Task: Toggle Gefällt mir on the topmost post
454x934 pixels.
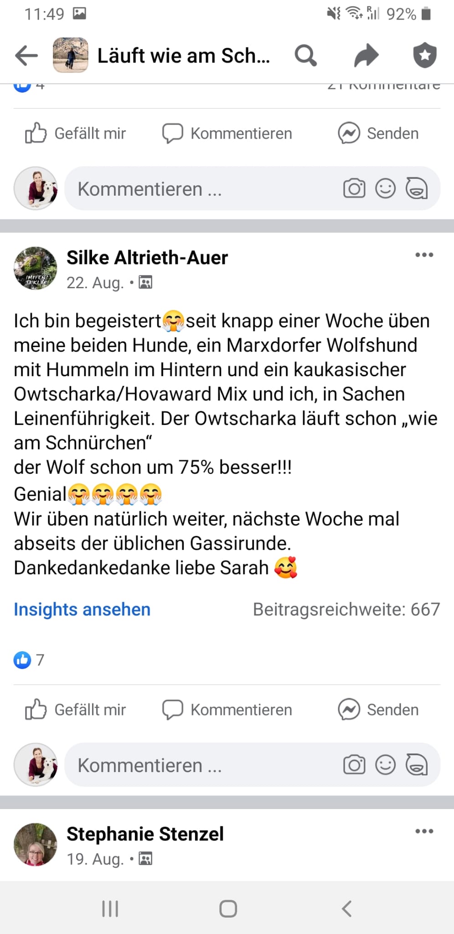Action: [x=76, y=133]
